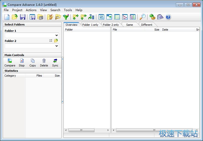Open the Actions menu
This screenshot has height=141, width=203.
coord(31,10)
